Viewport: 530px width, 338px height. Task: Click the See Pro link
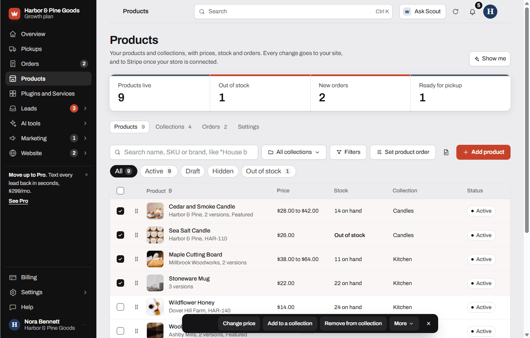click(19, 201)
